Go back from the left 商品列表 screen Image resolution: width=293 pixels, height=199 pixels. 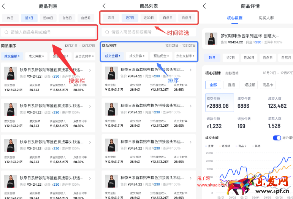[3, 6]
